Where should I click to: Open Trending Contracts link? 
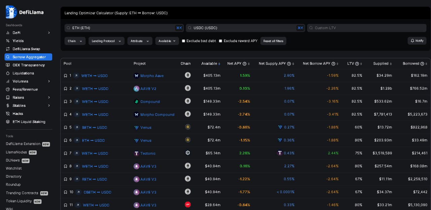(x=22, y=193)
